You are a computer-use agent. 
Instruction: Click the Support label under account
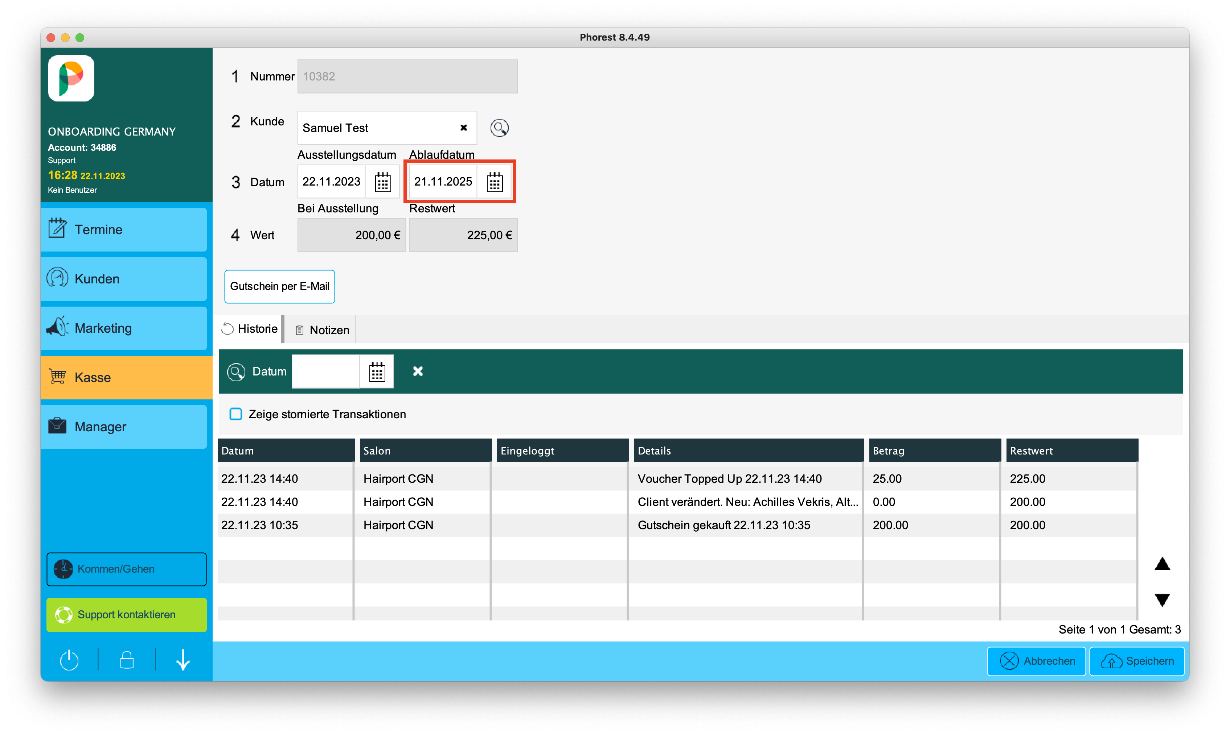[x=61, y=161]
